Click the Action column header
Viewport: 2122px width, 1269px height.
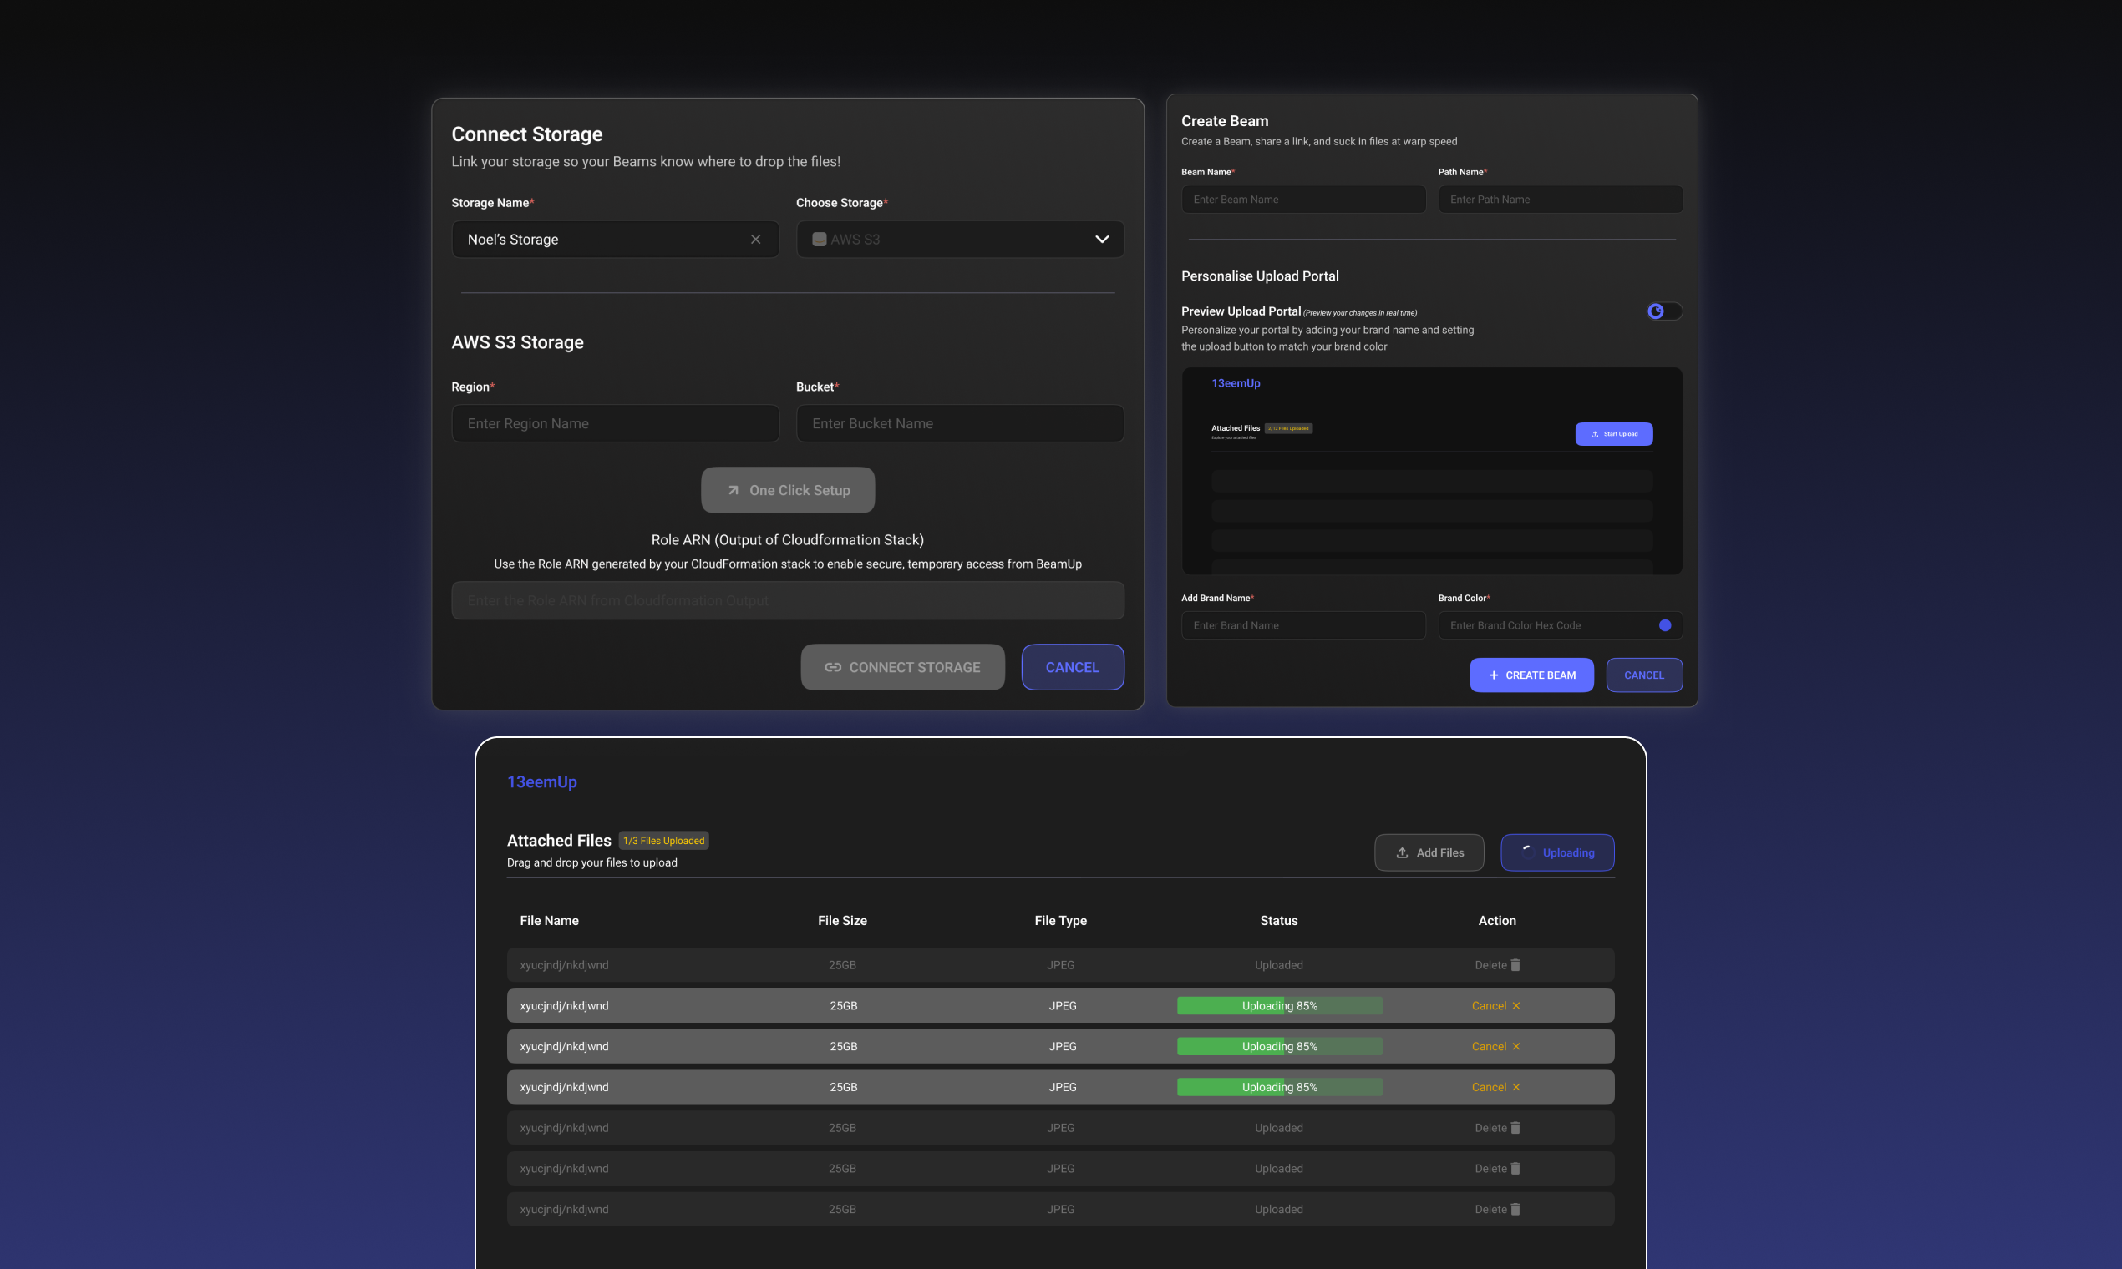[x=1496, y=921]
